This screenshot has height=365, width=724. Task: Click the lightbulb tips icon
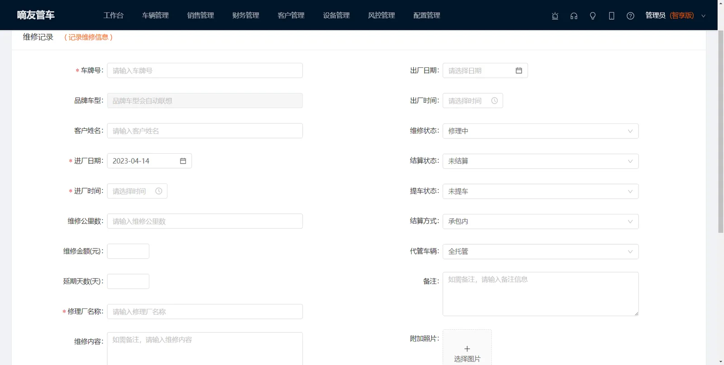(x=593, y=16)
